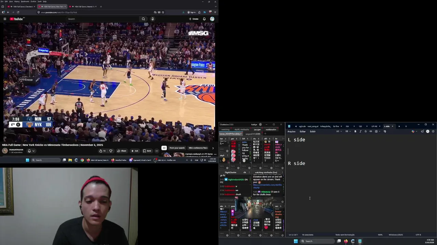437x245 pixels.
Task: Open Firefox Bookmarks menu
Action: tap(25, 1)
